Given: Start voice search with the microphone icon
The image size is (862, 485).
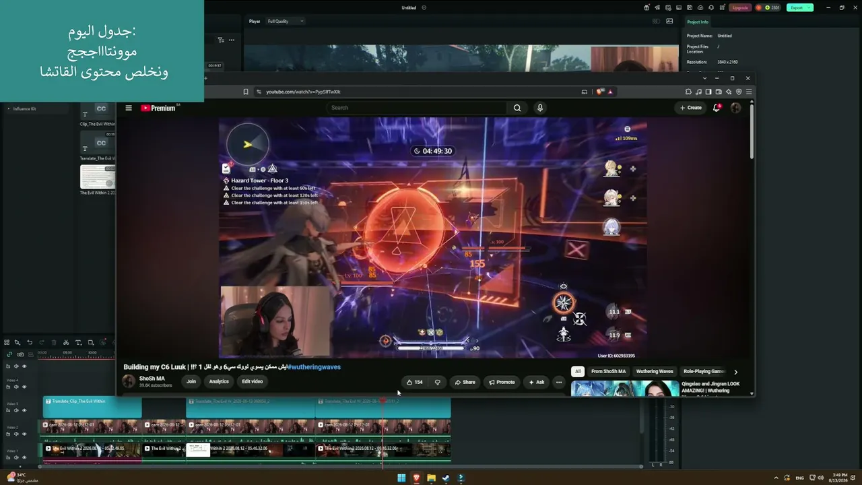Looking at the screenshot, I should pyautogui.click(x=539, y=108).
